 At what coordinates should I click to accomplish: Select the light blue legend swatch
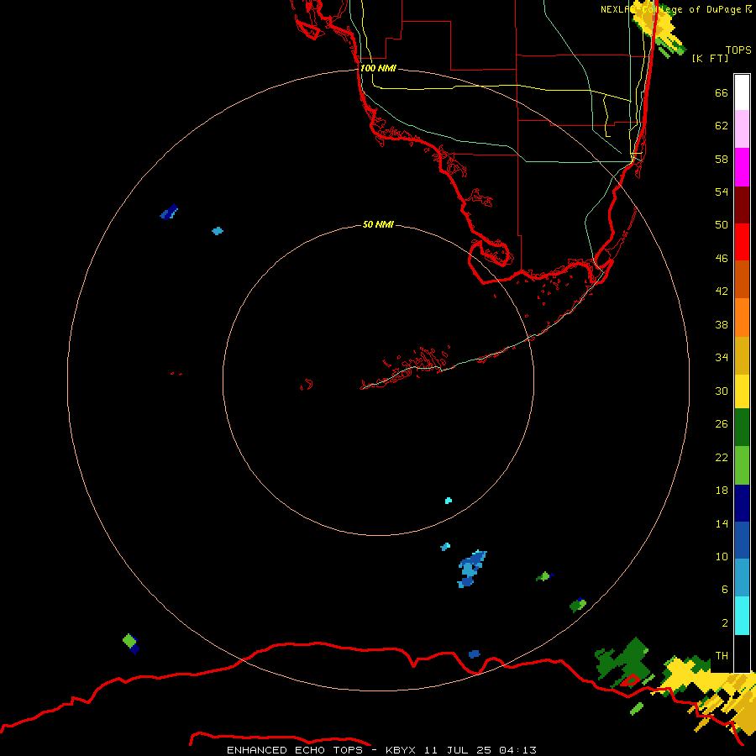(742, 578)
